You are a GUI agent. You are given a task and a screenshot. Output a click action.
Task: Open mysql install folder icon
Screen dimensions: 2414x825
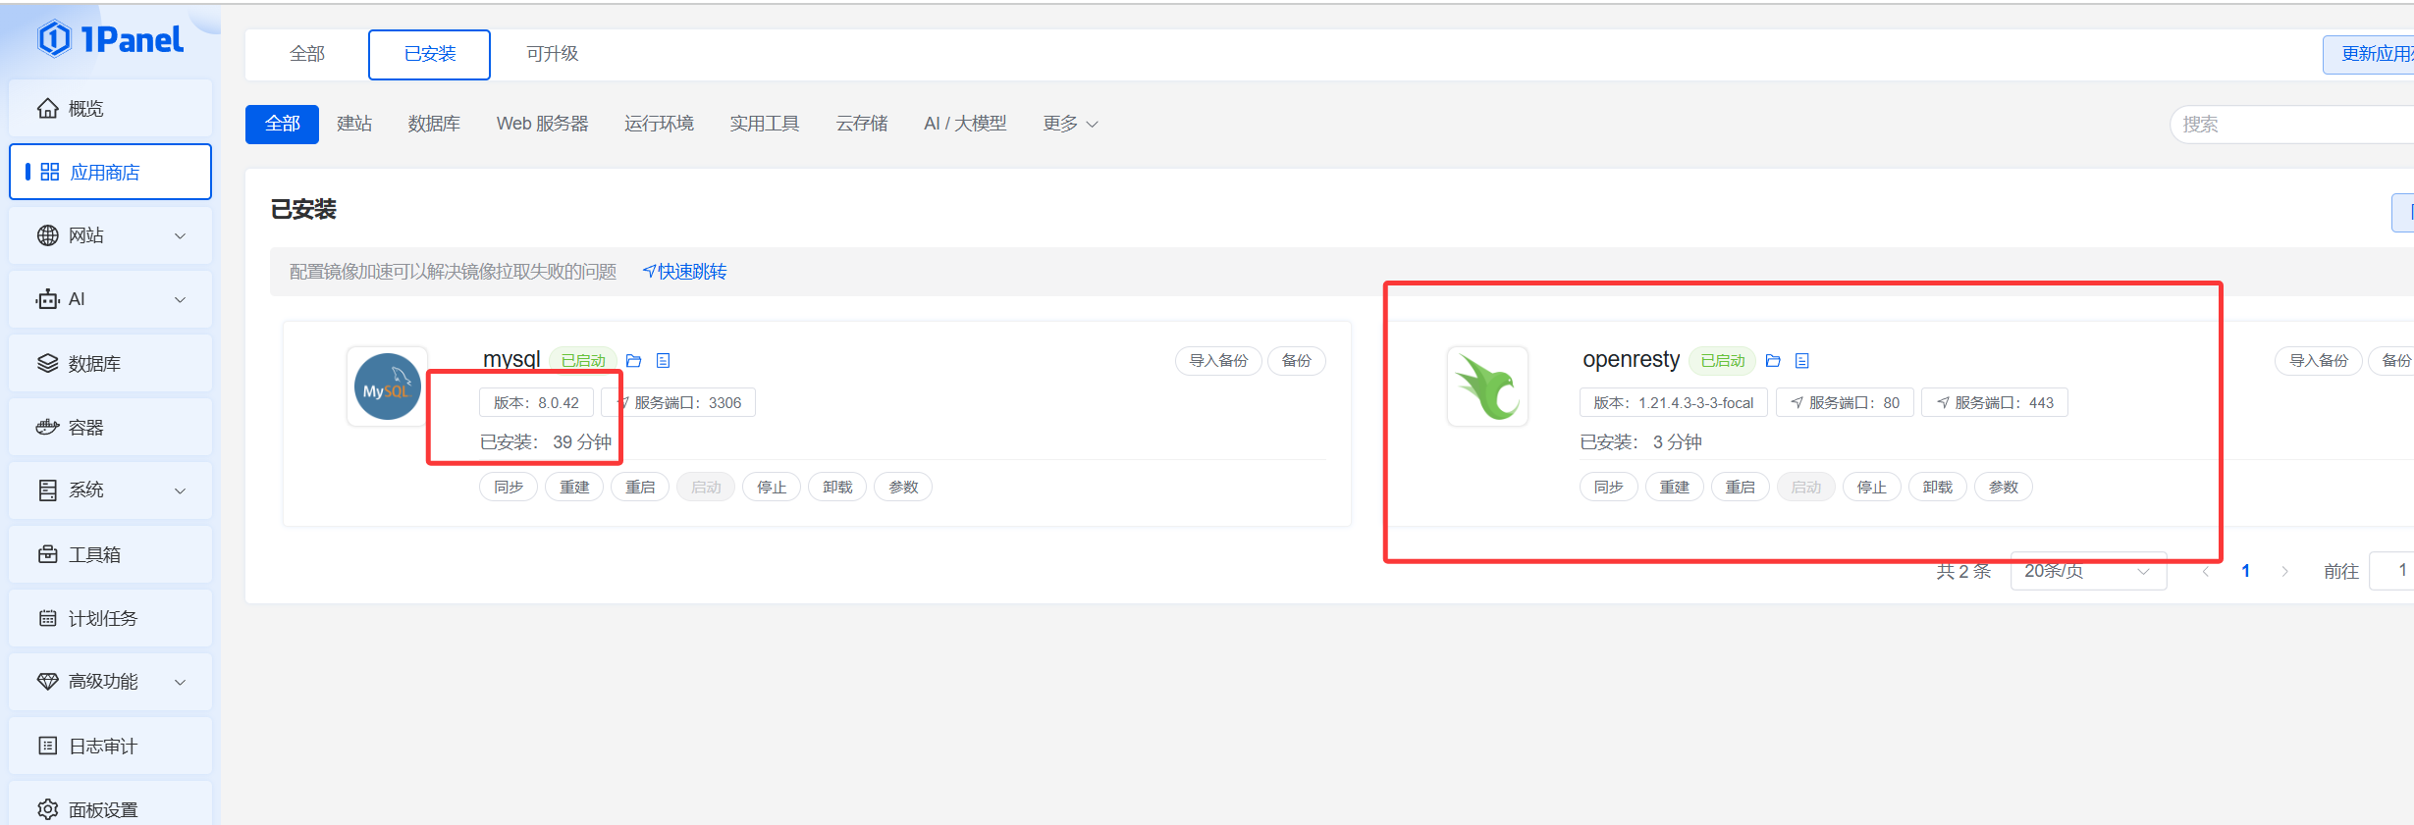[x=633, y=361]
